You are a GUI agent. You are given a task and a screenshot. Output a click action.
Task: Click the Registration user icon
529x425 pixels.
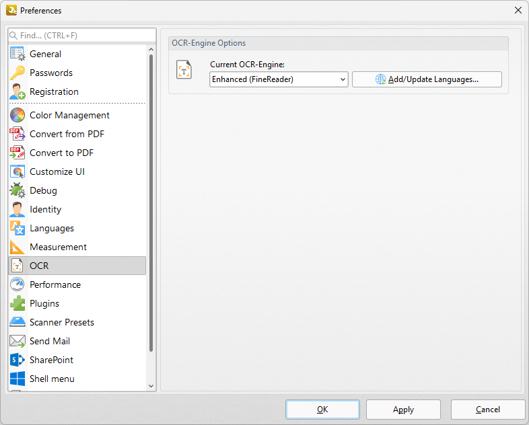tap(17, 91)
